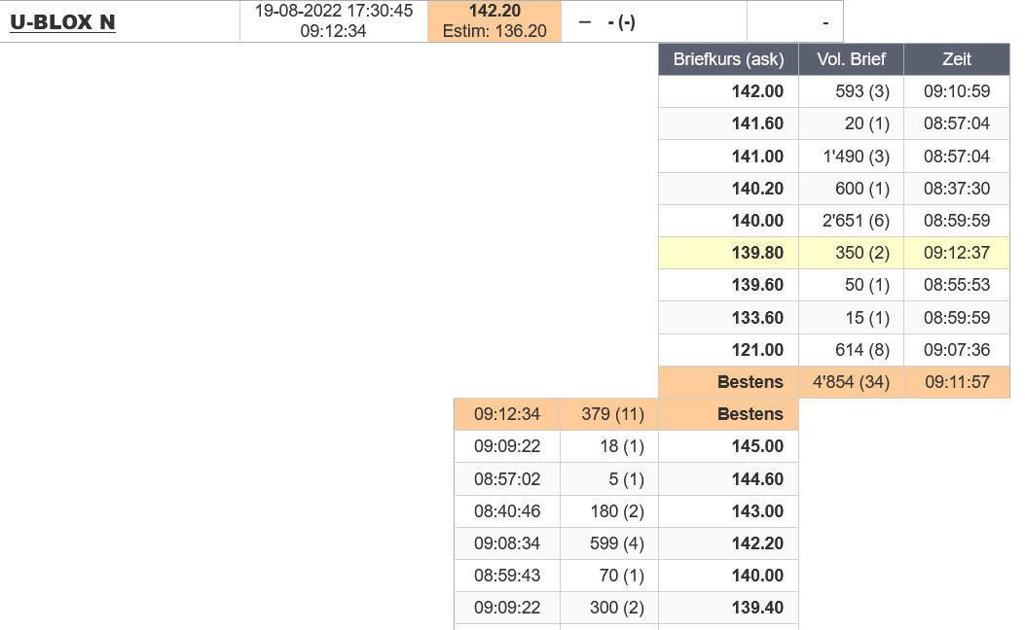Select ask volume 1'490 (3)

(x=857, y=157)
